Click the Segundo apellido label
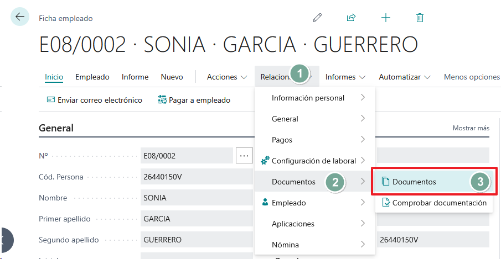The image size is (501, 259). (x=69, y=240)
